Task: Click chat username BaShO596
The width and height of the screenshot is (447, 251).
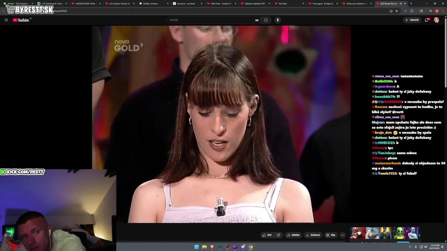Action: click(384, 81)
